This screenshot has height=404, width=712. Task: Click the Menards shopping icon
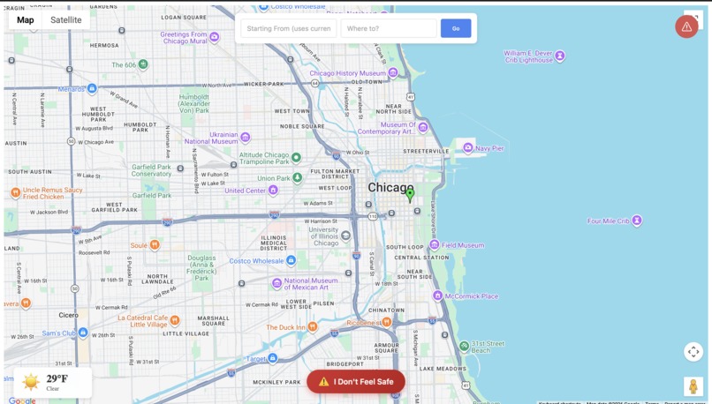tap(92, 88)
